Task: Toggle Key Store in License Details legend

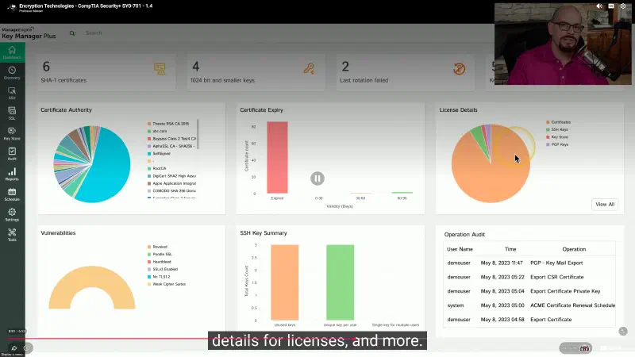Action: point(557,137)
